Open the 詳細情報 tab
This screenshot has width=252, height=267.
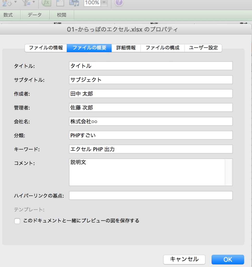pos(126,48)
